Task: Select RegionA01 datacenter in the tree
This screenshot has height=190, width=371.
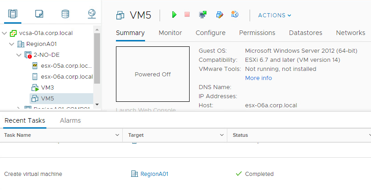Action: tap(42, 44)
